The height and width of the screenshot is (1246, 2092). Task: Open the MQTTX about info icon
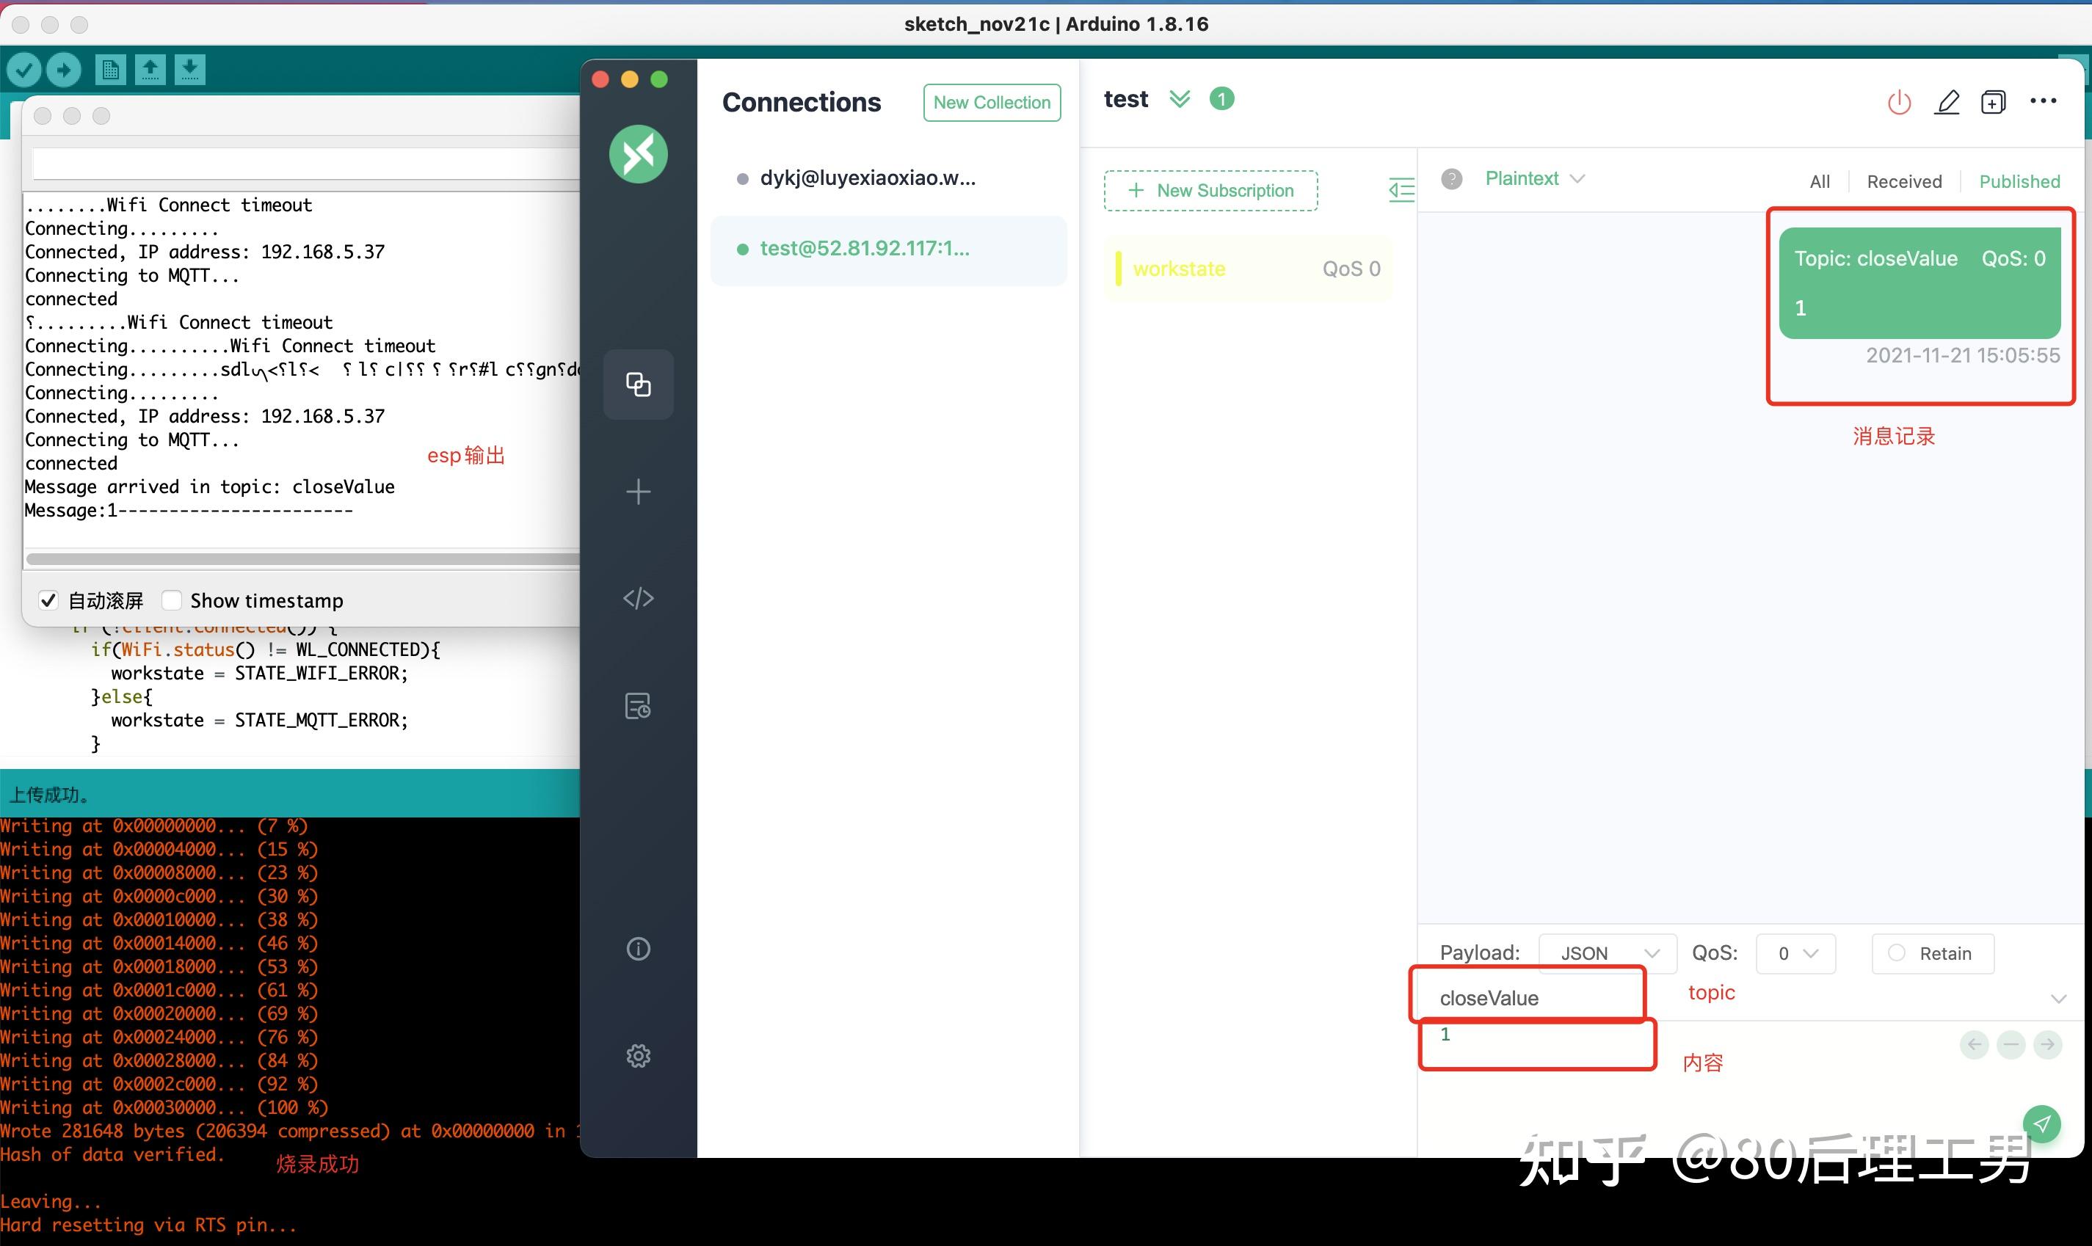(639, 949)
